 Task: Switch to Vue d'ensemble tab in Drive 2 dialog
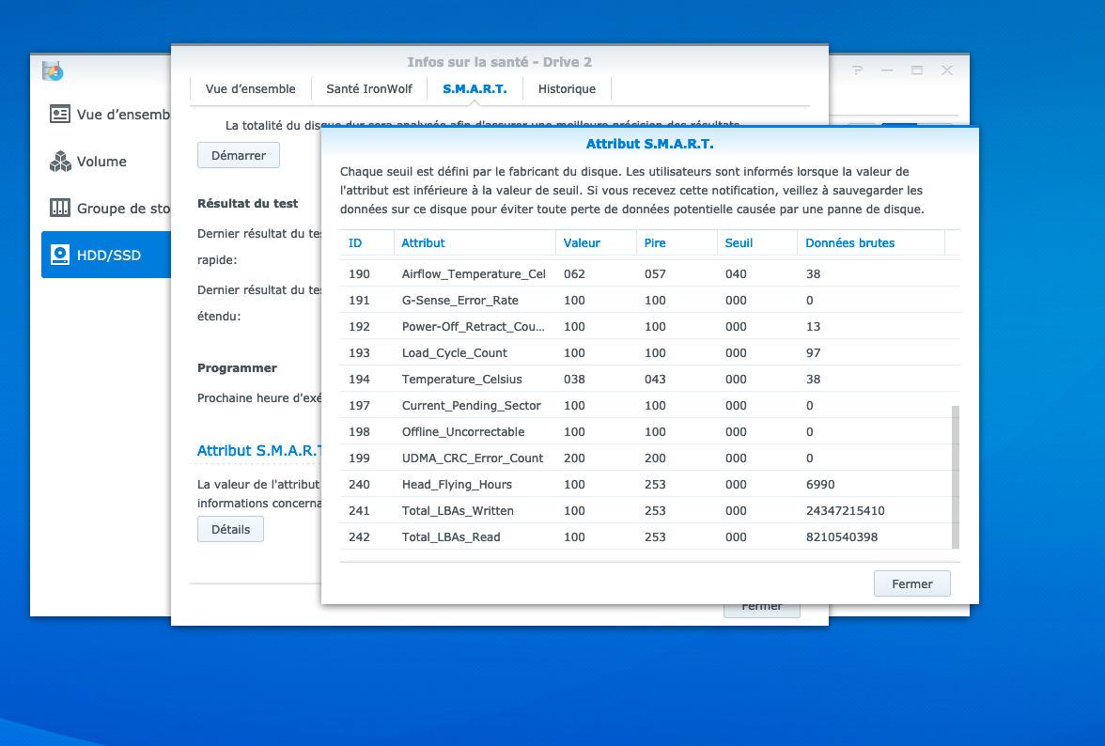pyautogui.click(x=250, y=88)
